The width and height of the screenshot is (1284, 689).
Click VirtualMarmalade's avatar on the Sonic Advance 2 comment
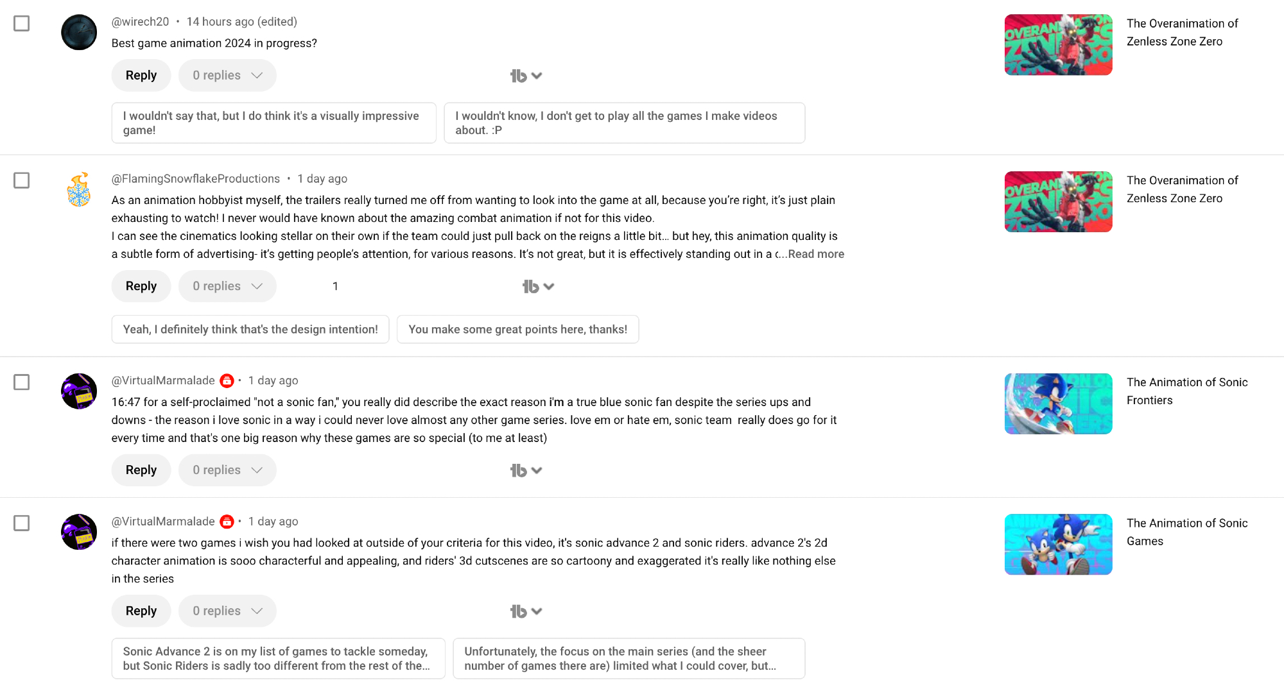(x=79, y=532)
